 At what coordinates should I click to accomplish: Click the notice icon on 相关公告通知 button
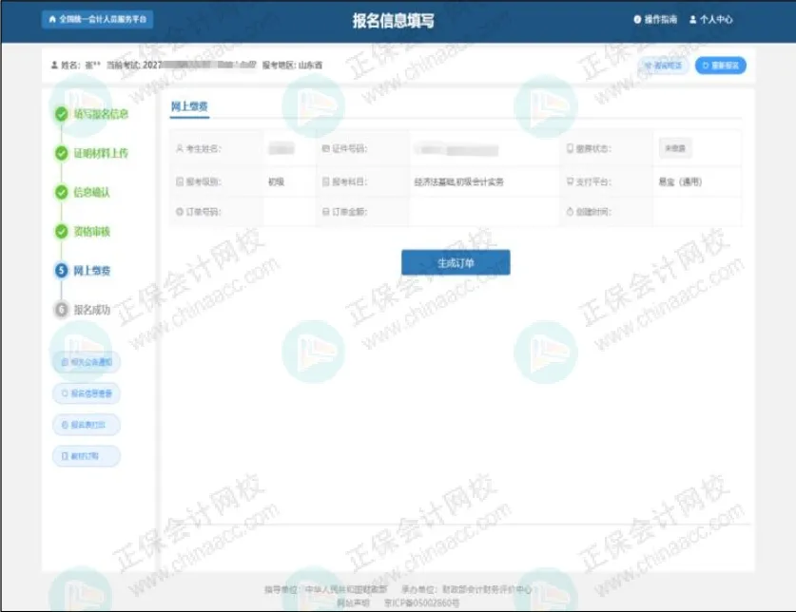tap(65, 359)
